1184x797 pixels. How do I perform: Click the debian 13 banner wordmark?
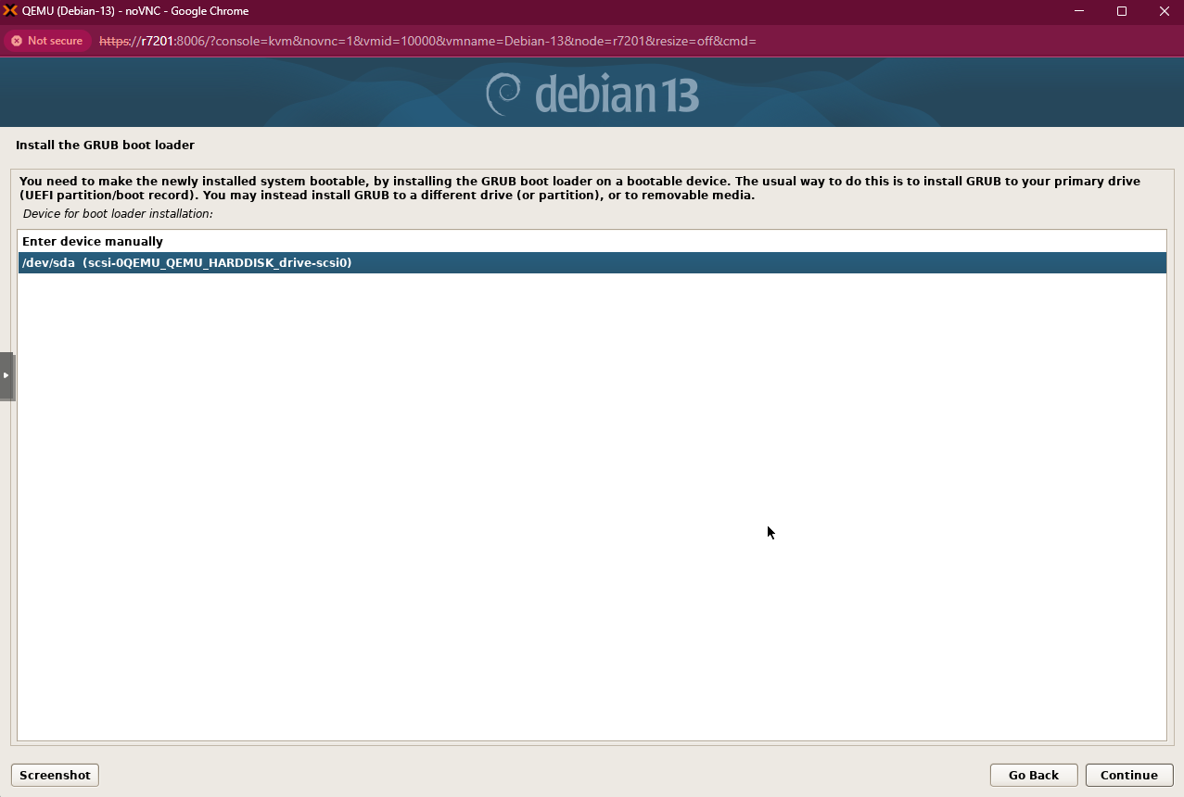[x=617, y=95]
